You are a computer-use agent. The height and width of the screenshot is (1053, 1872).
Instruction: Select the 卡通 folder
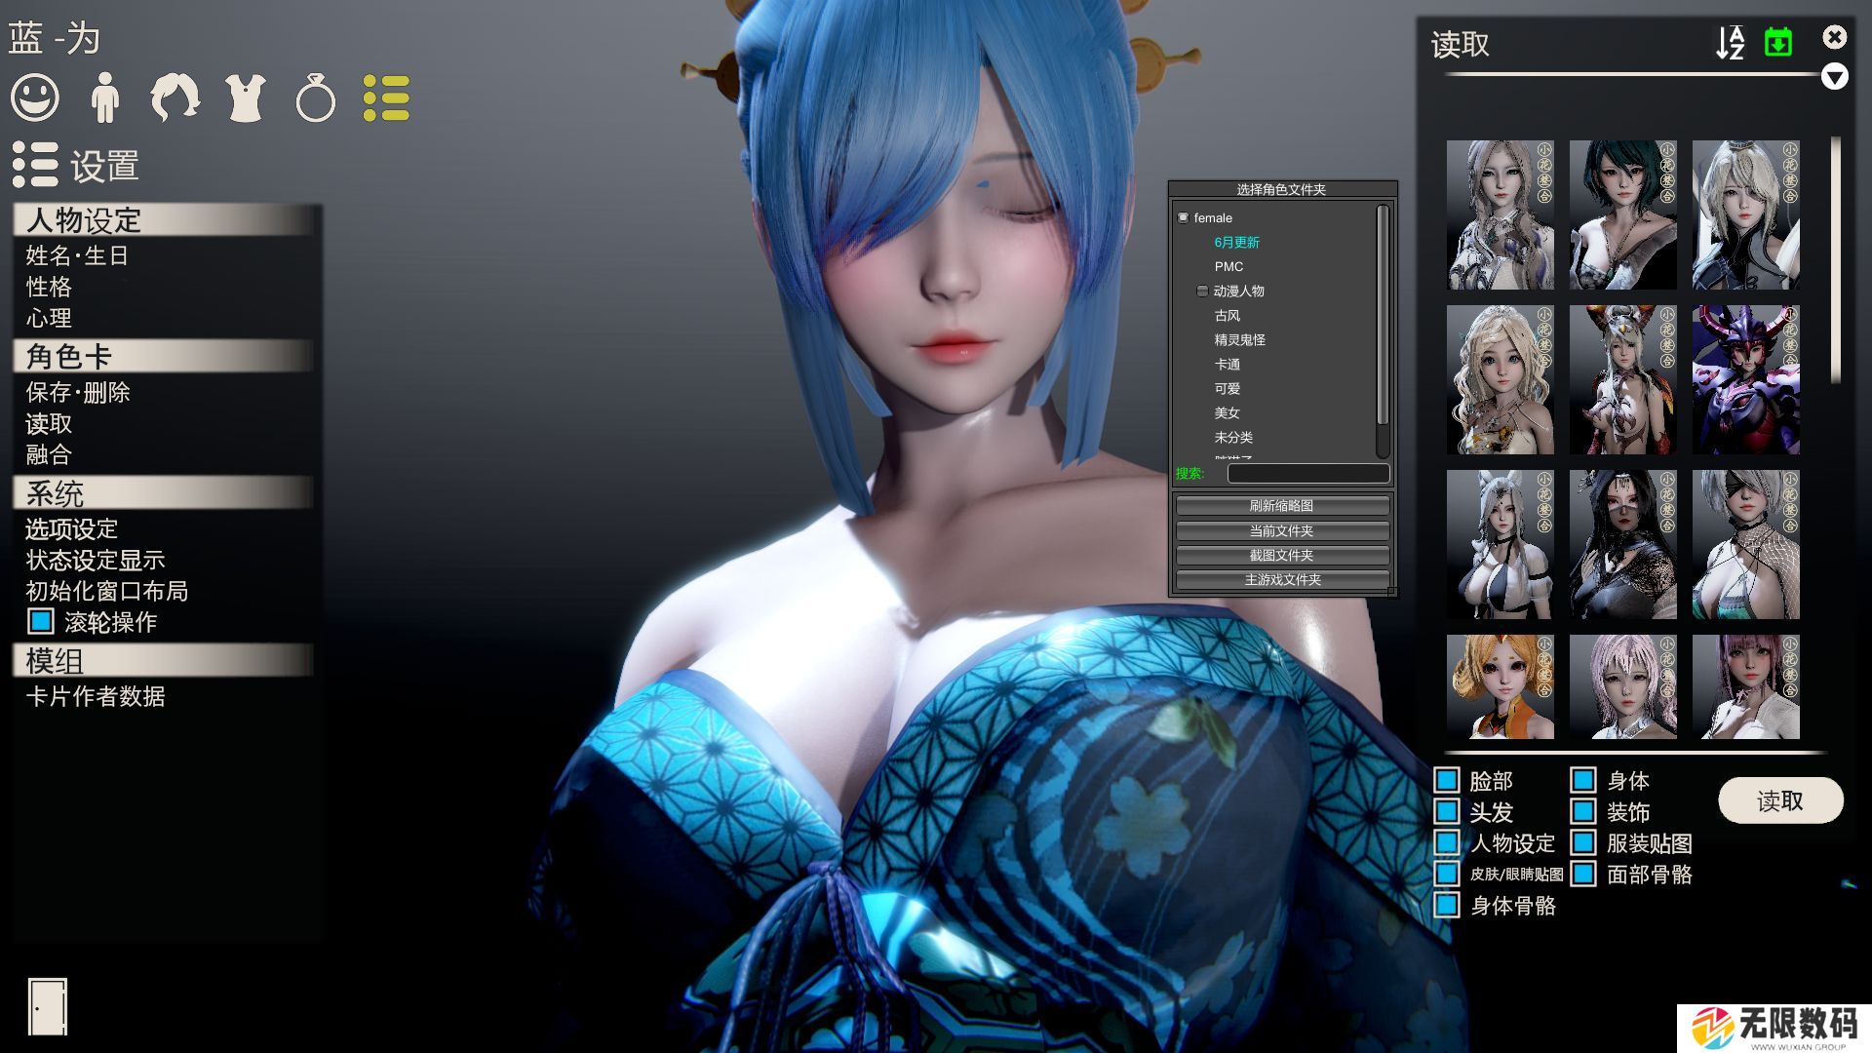click(1228, 364)
